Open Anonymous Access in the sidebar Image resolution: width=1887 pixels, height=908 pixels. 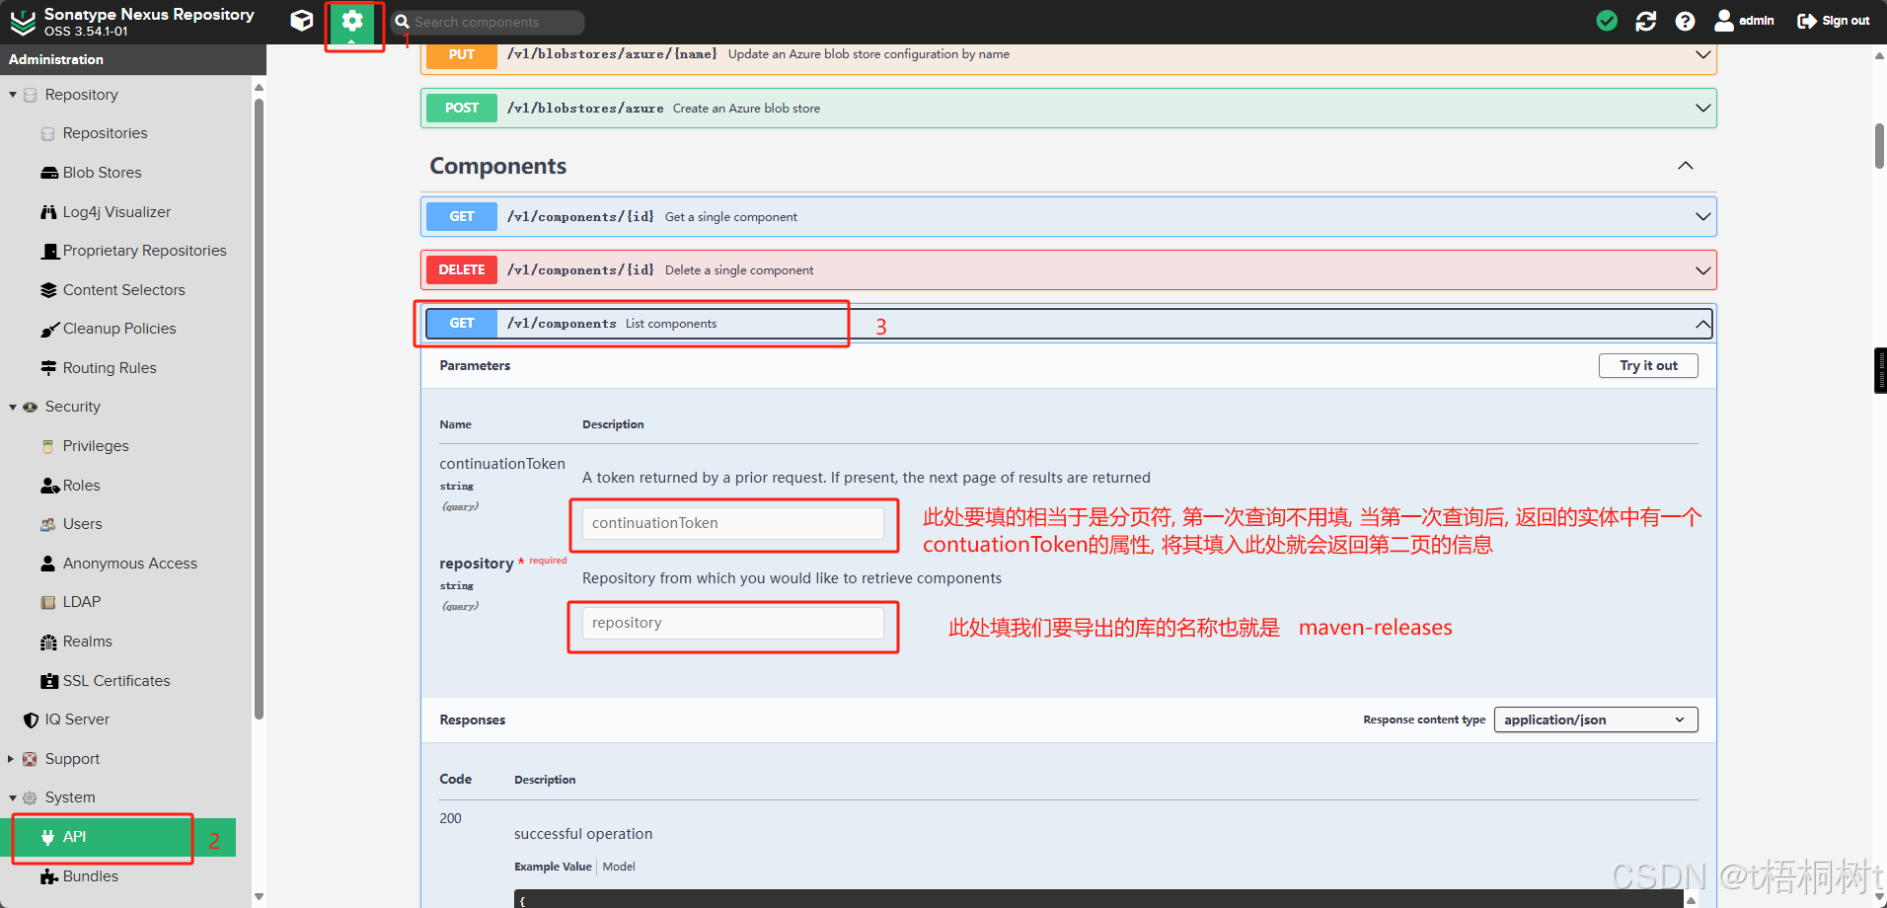(130, 564)
